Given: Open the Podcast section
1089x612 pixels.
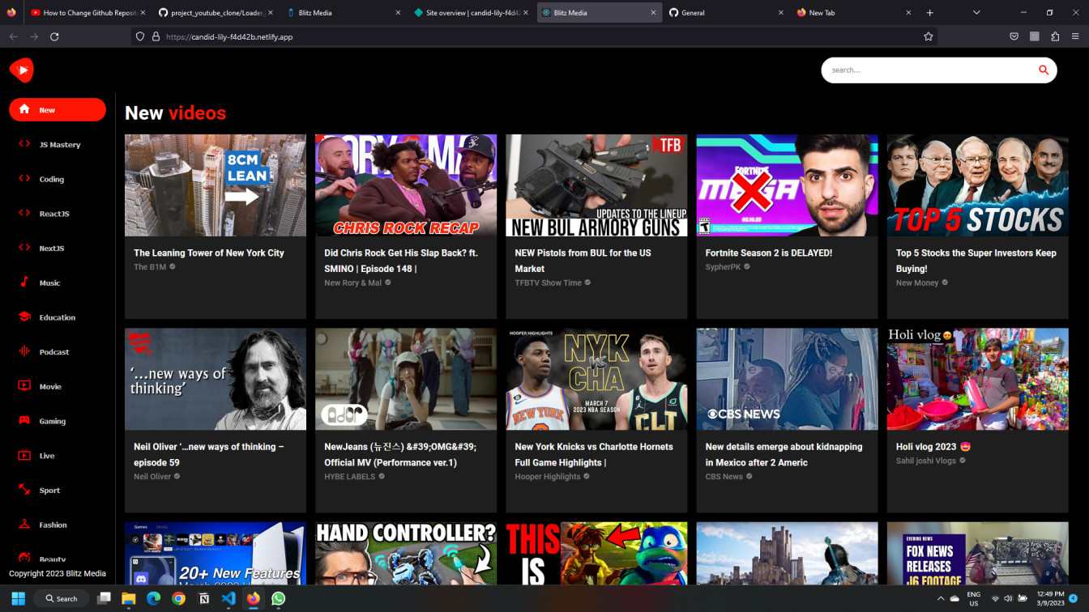Looking at the screenshot, I should coord(53,351).
